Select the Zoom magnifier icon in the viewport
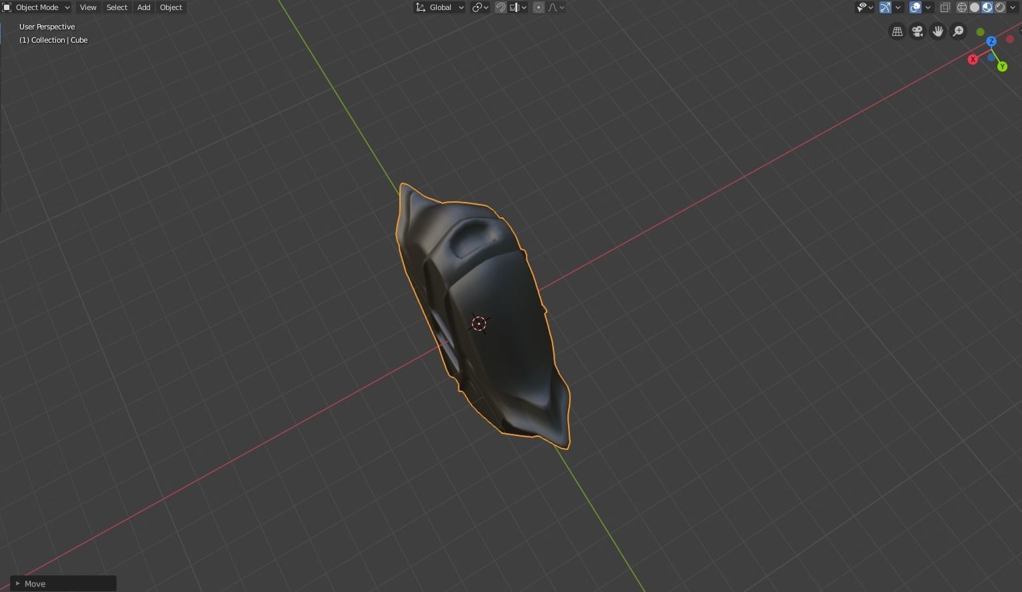 (x=958, y=31)
